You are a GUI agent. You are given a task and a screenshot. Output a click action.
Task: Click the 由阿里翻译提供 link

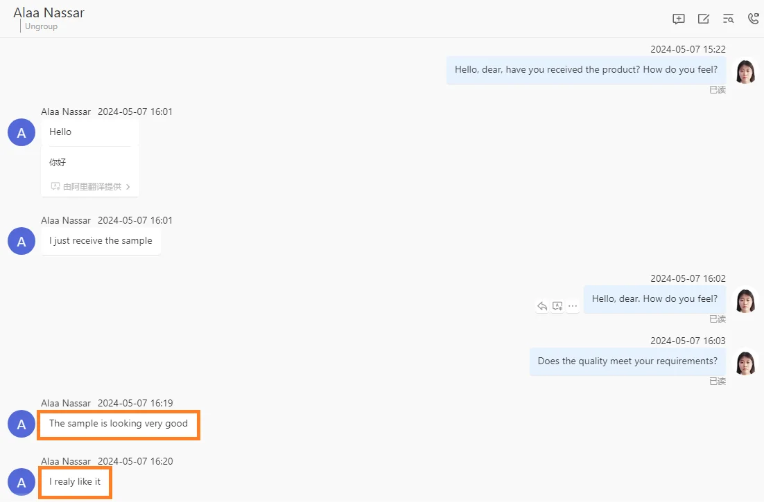pos(92,186)
